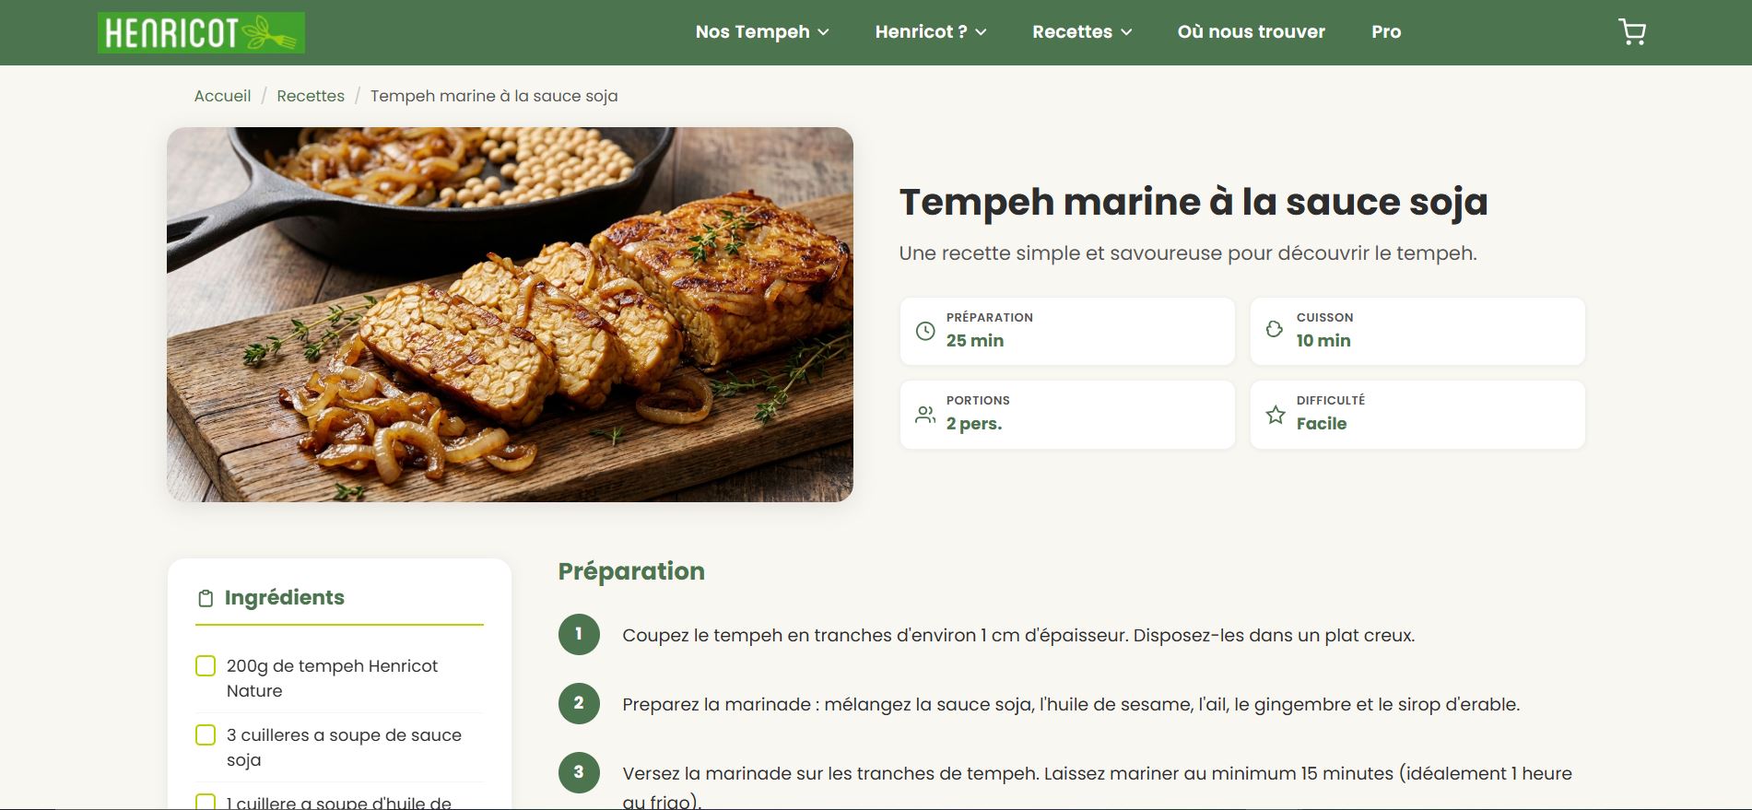Image resolution: width=1752 pixels, height=810 pixels.
Task: Click step number 1 circle
Action: click(x=579, y=634)
